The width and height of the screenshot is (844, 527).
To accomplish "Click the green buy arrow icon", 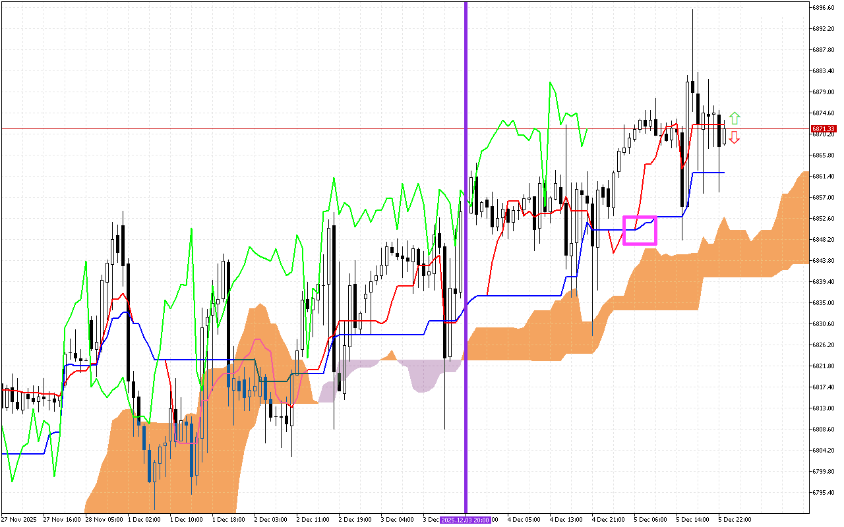I will click(x=735, y=118).
